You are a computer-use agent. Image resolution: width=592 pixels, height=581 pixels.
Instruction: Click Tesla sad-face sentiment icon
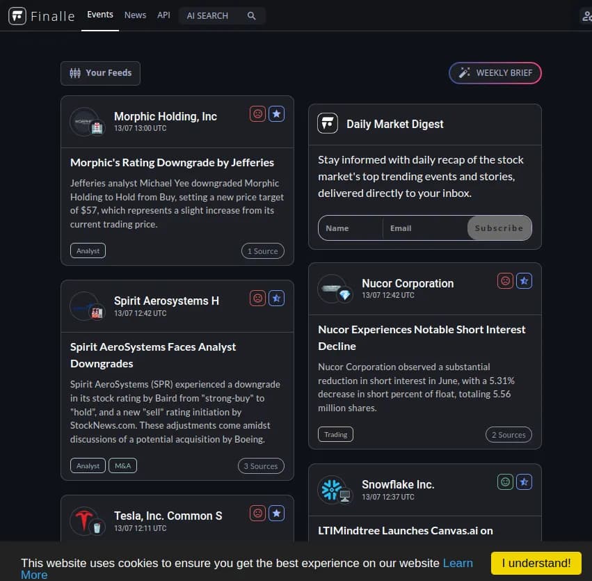(257, 513)
